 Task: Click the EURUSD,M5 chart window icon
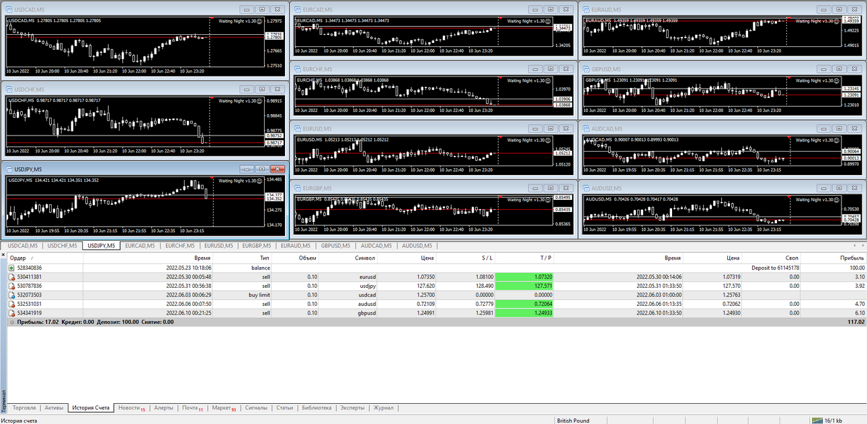coord(298,128)
